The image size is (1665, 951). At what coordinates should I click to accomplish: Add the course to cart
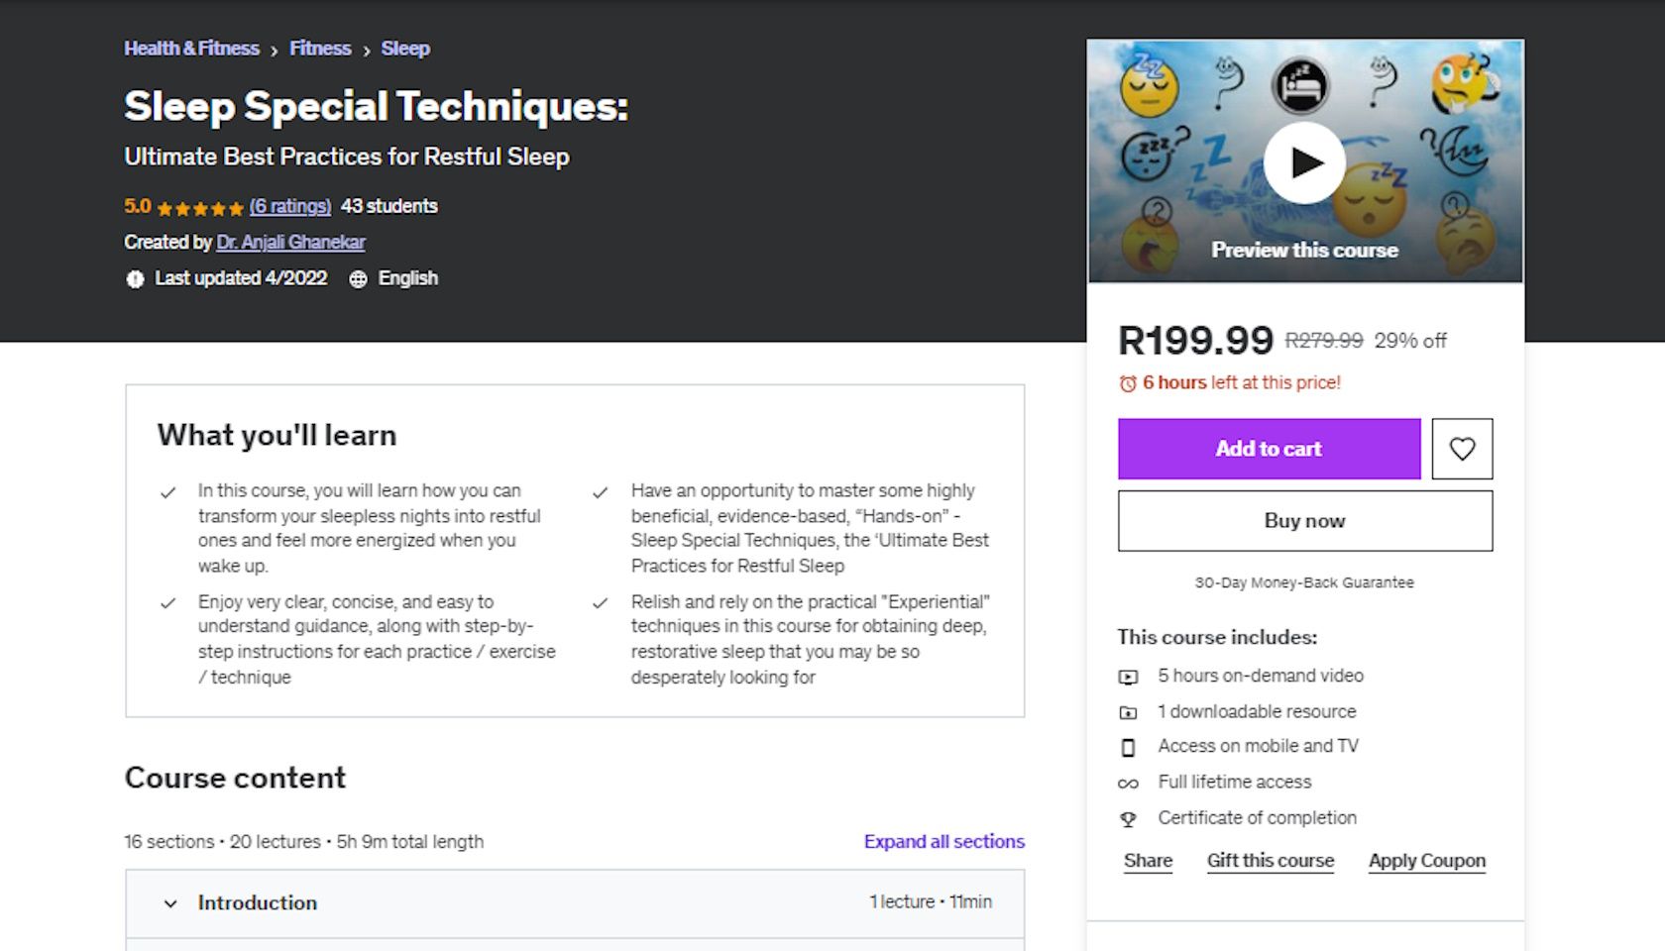1267,449
